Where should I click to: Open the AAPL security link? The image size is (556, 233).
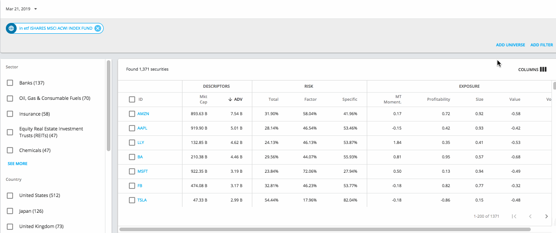point(142,128)
